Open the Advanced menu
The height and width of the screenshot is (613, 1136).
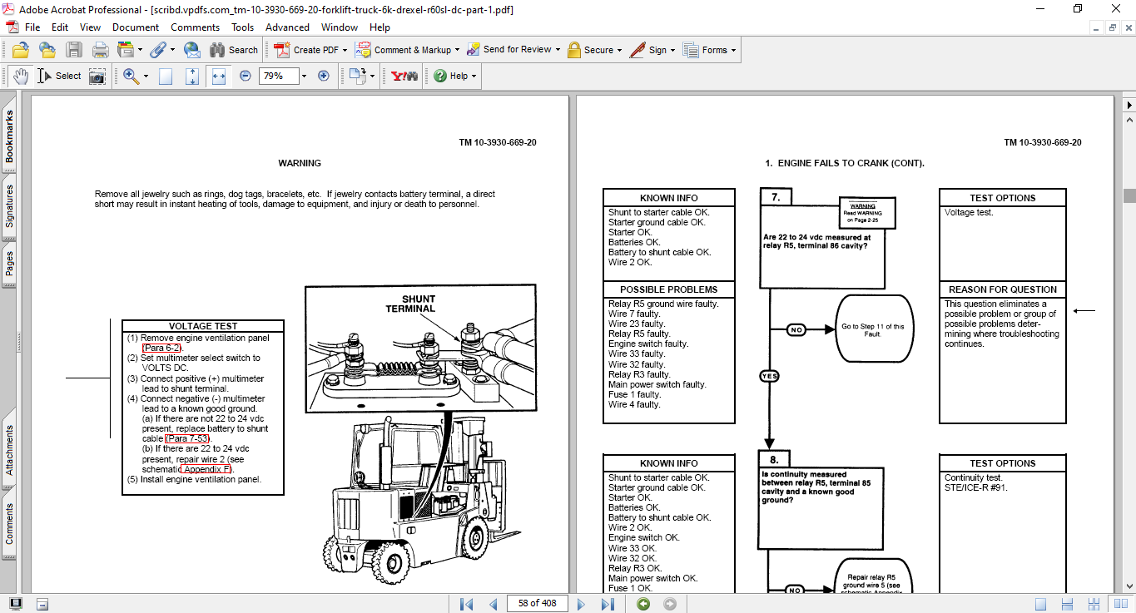click(x=287, y=27)
